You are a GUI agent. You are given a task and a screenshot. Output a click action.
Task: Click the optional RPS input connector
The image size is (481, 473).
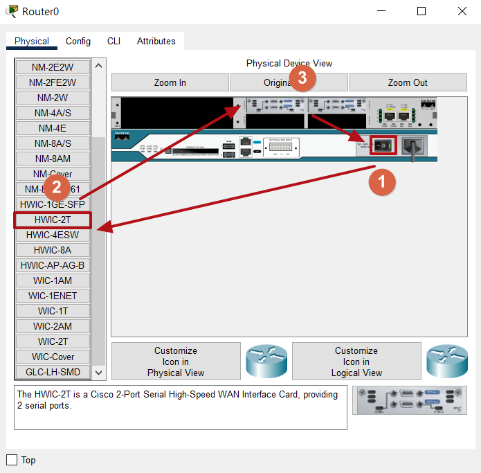[x=281, y=148]
